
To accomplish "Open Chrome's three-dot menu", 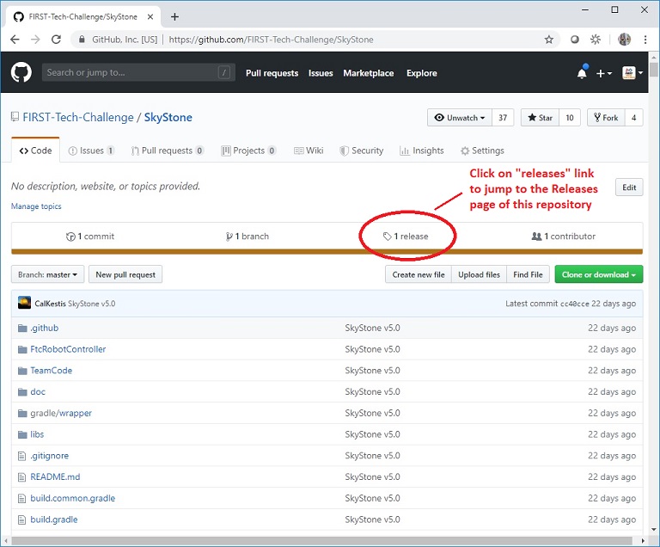I will point(645,40).
